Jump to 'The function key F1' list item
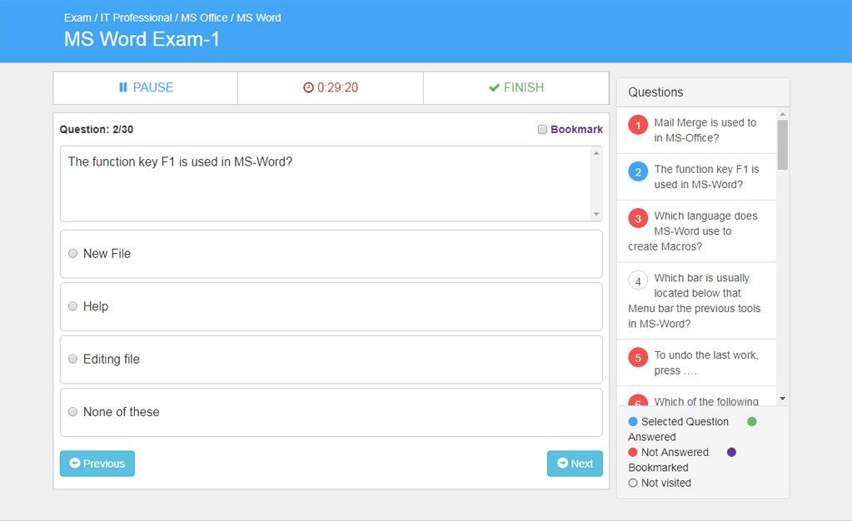 coord(696,177)
